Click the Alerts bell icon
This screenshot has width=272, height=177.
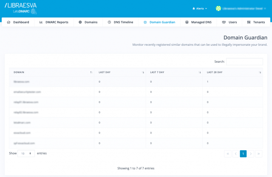pyautogui.click(x=194, y=8)
